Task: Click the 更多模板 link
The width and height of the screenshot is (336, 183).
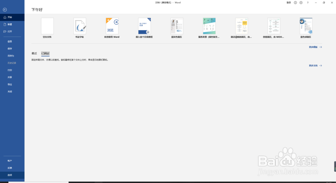Action: [x=315, y=47]
